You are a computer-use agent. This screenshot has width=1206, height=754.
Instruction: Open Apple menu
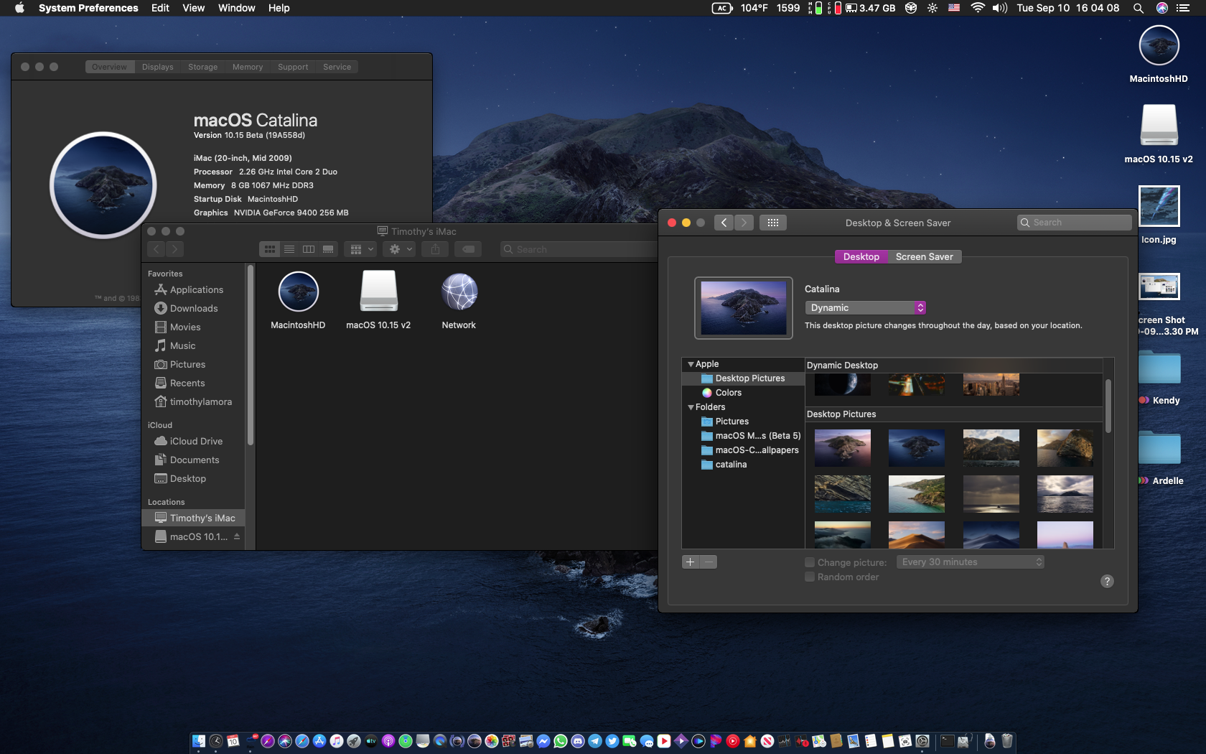(19, 8)
